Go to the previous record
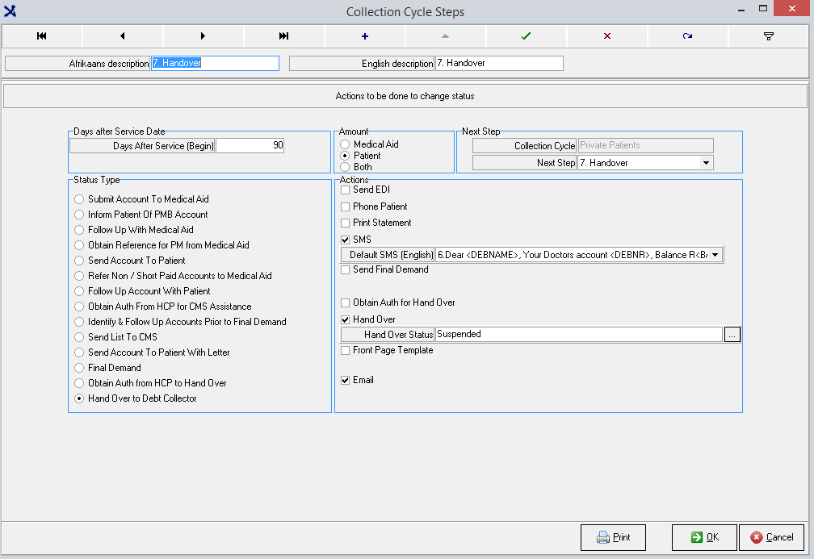The image size is (814, 559). point(123,36)
